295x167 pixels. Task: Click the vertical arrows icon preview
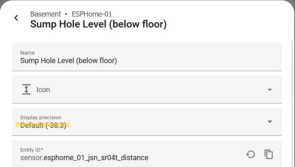(x=26, y=89)
